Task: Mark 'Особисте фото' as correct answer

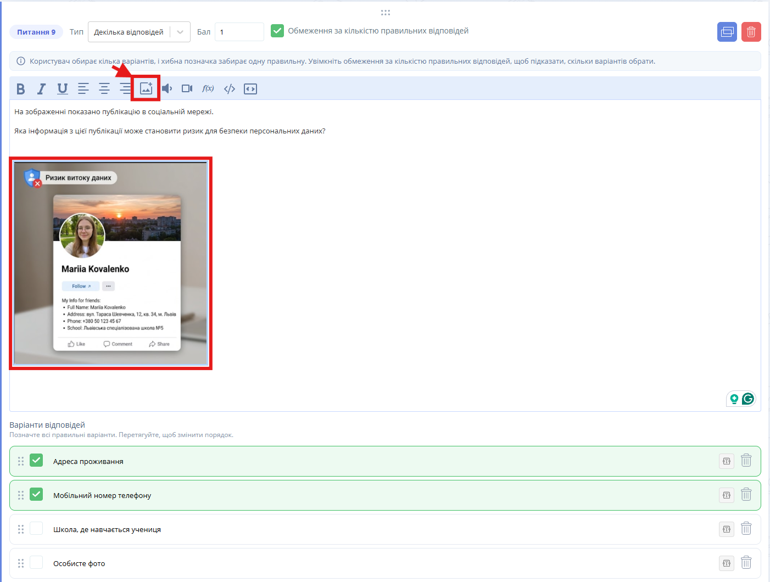Action: click(x=36, y=562)
